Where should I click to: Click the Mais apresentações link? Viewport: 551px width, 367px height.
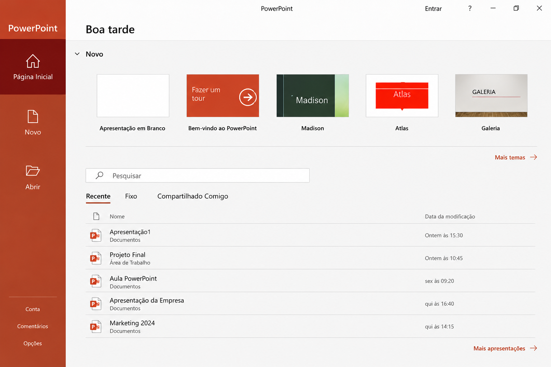click(499, 348)
